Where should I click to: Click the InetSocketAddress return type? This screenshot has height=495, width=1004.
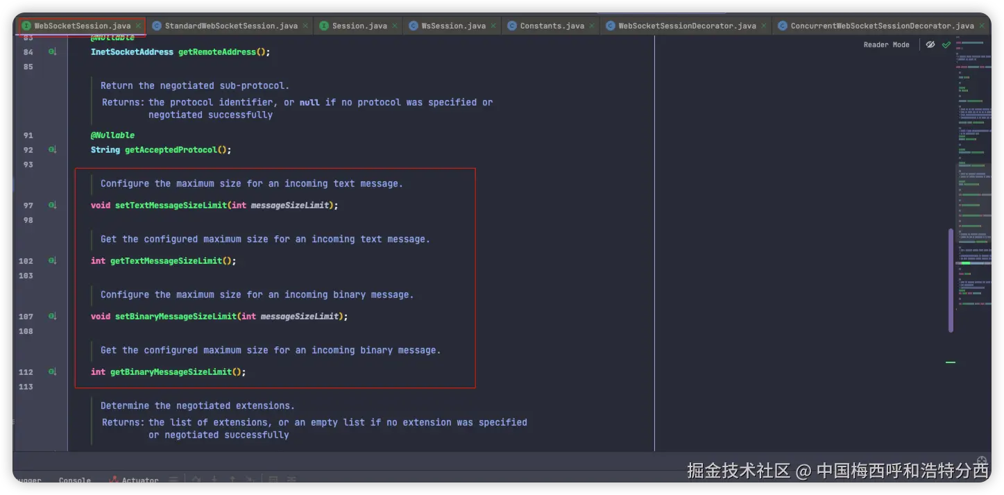point(132,52)
